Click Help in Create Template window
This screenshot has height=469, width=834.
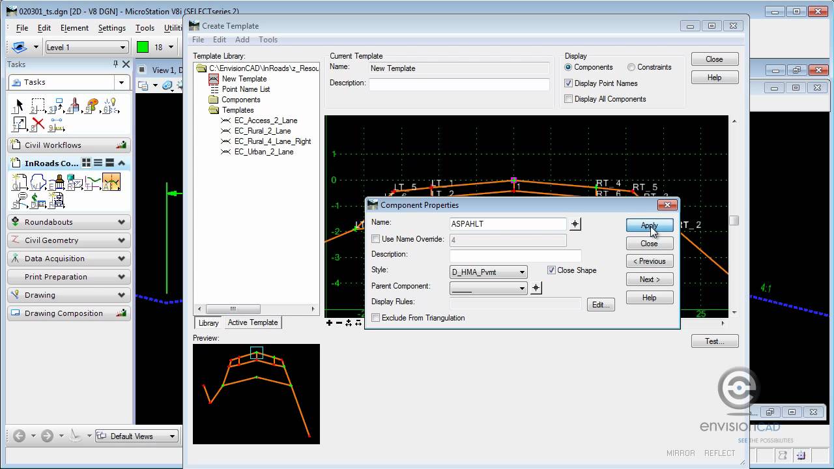pos(714,78)
